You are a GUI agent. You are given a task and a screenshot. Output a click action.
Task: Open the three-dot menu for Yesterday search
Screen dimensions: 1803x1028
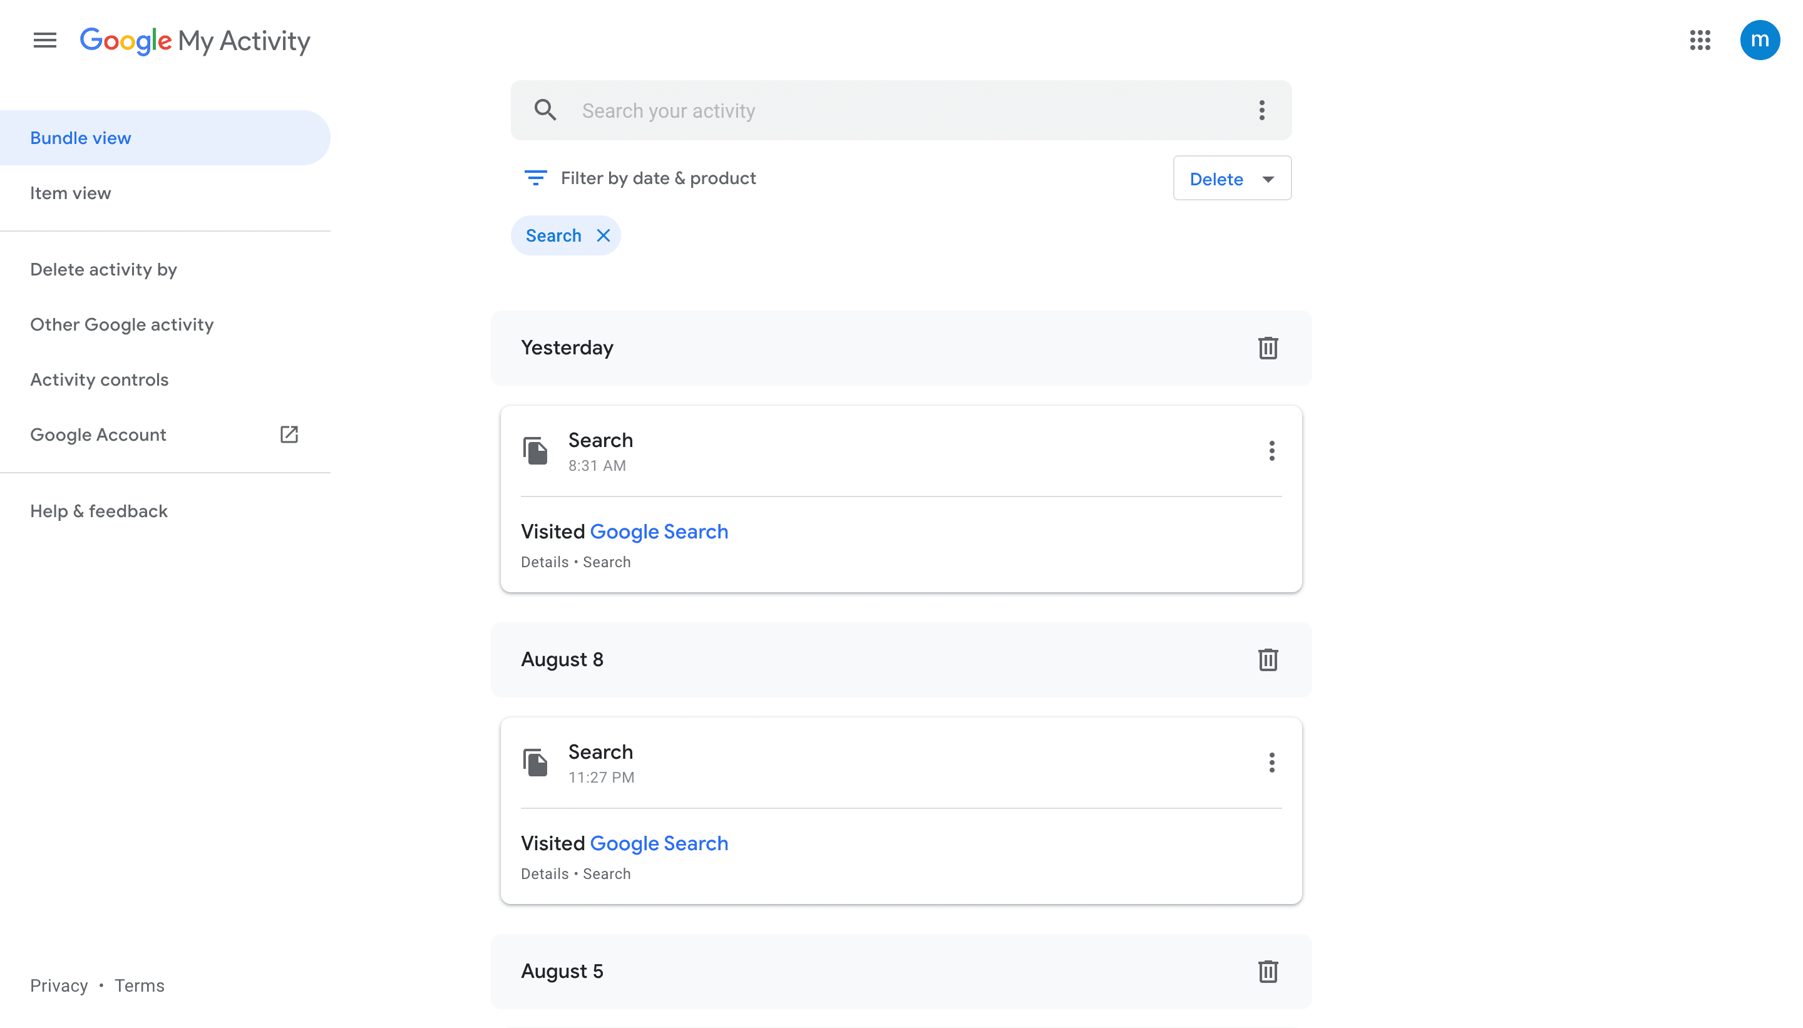click(1271, 451)
